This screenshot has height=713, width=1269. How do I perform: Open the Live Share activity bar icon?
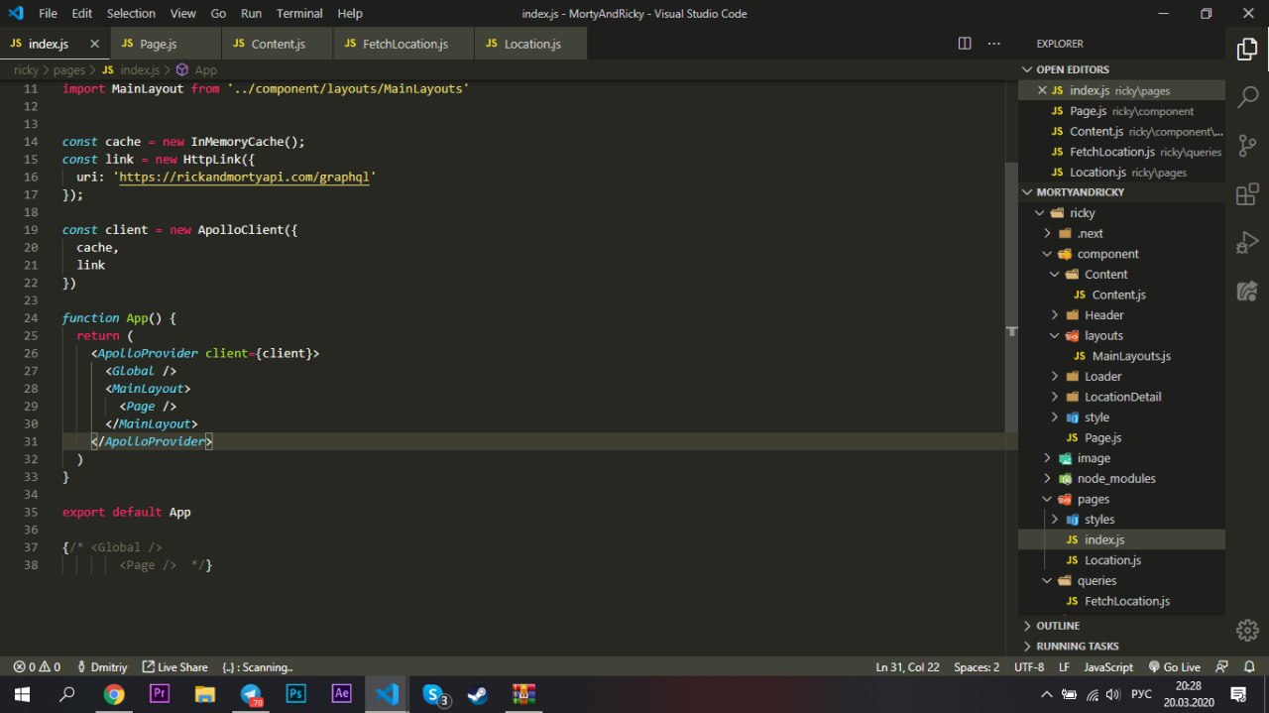click(x=1247, y=292)
